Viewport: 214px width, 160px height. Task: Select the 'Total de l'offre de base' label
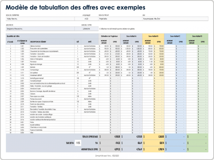point(90,137)
